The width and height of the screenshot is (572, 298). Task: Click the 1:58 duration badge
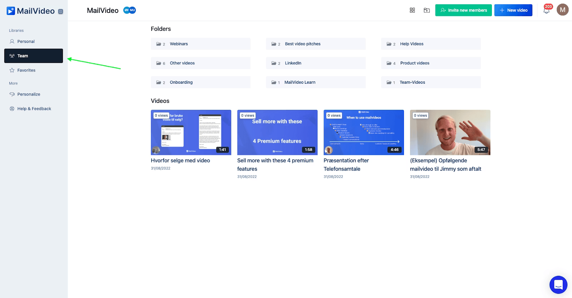pos(309,150)
